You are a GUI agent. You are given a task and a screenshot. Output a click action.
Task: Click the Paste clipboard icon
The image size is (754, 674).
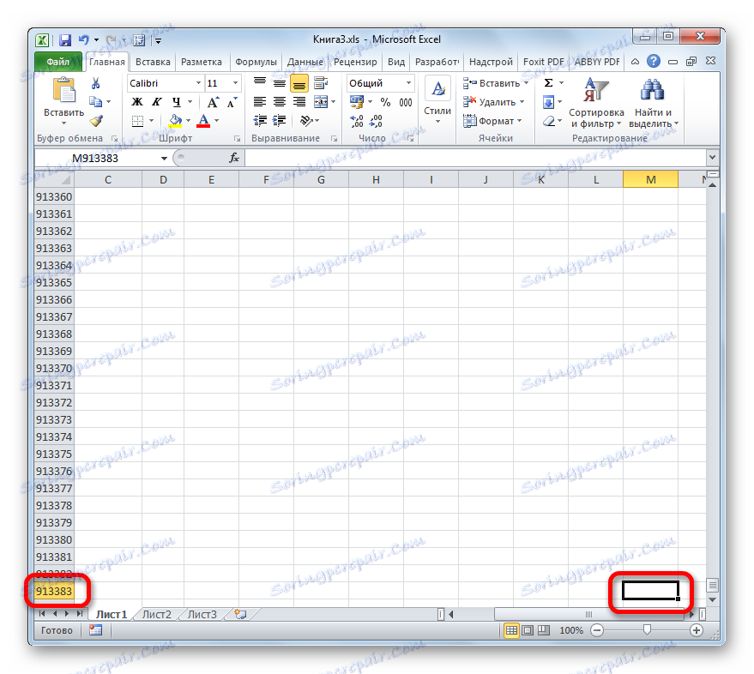pos(63,92)
